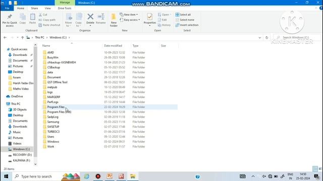
Task: Click in the Search Windows (C:) box
Action: (x=297, y=38)
